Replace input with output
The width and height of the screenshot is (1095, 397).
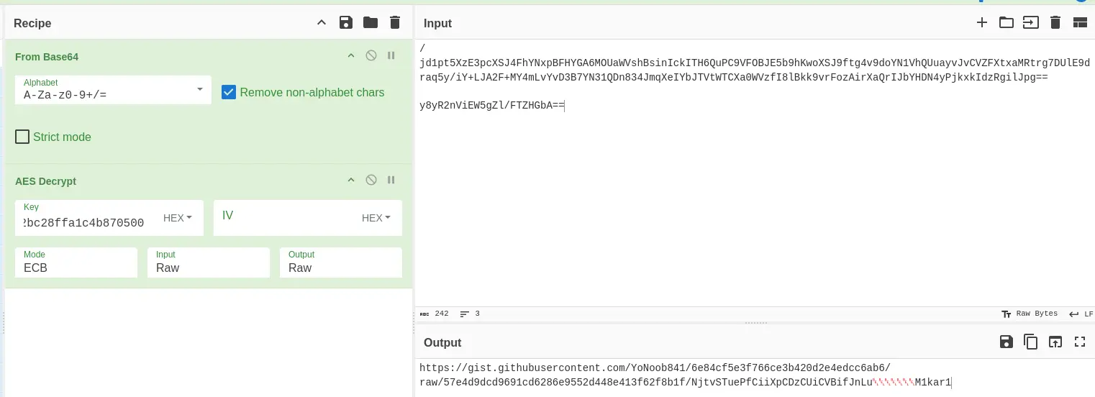[1055, 342]
